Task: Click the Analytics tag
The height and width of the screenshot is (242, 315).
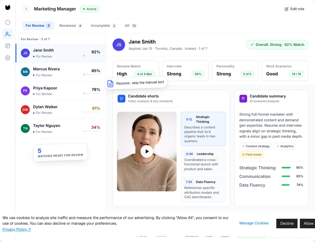Action: coord(285,146)
